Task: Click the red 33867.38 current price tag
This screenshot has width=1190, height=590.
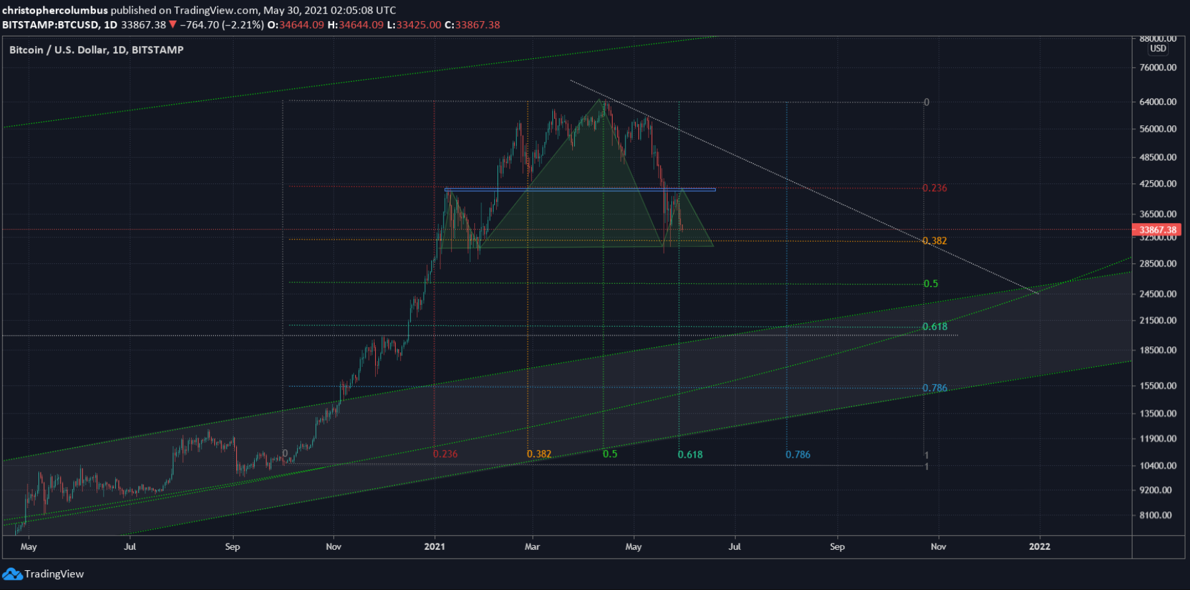Action: pos(1157,230)
